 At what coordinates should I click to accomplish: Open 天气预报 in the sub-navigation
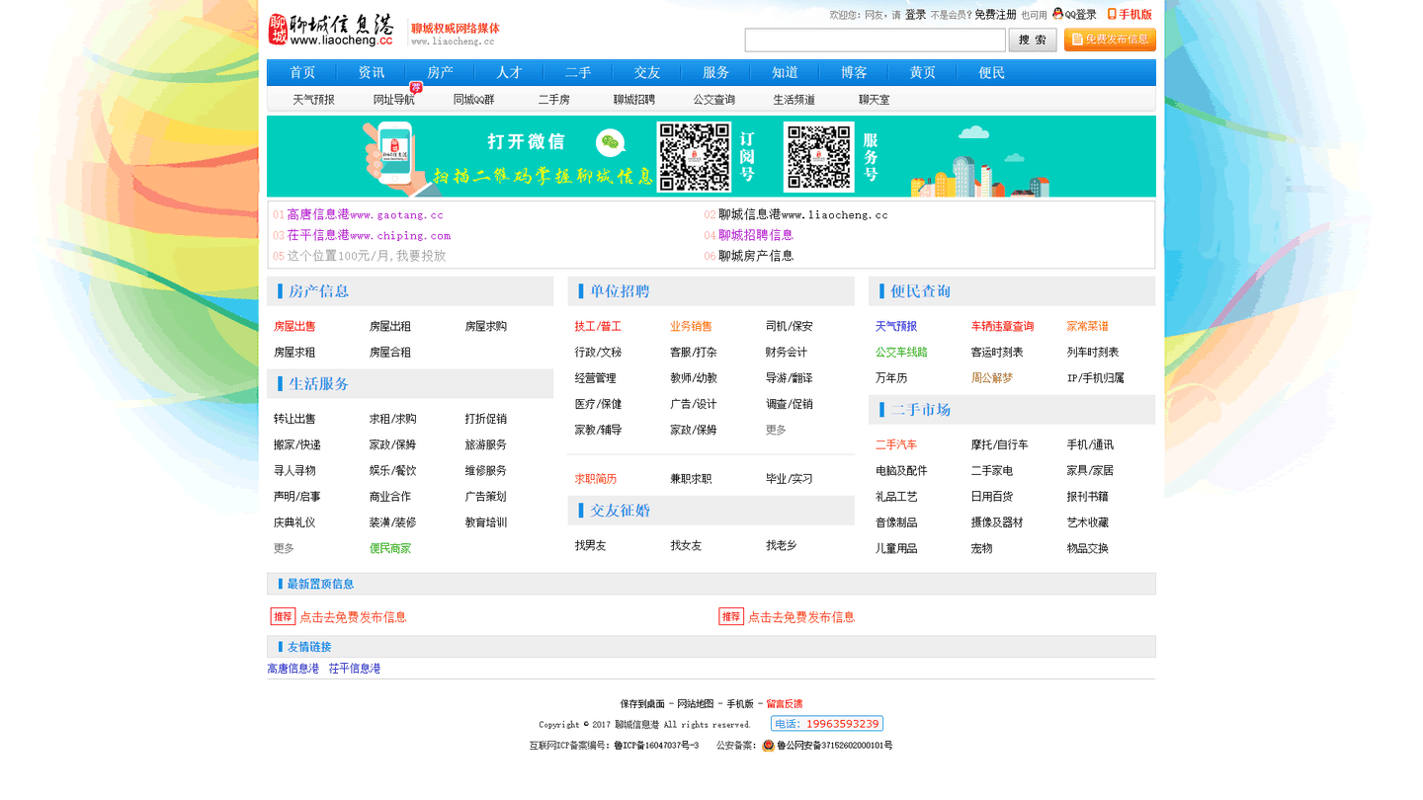point(313,100)
